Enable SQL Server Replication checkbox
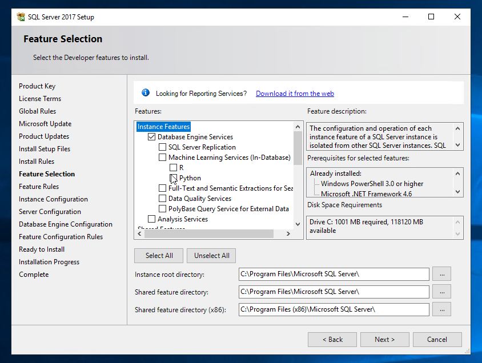Viewport: 482px width, 363px height. 162,147
